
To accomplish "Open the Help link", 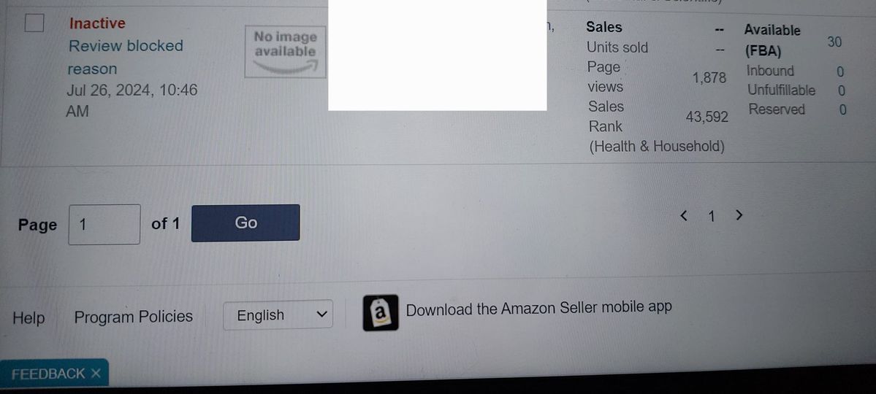I will pos(28,318).
